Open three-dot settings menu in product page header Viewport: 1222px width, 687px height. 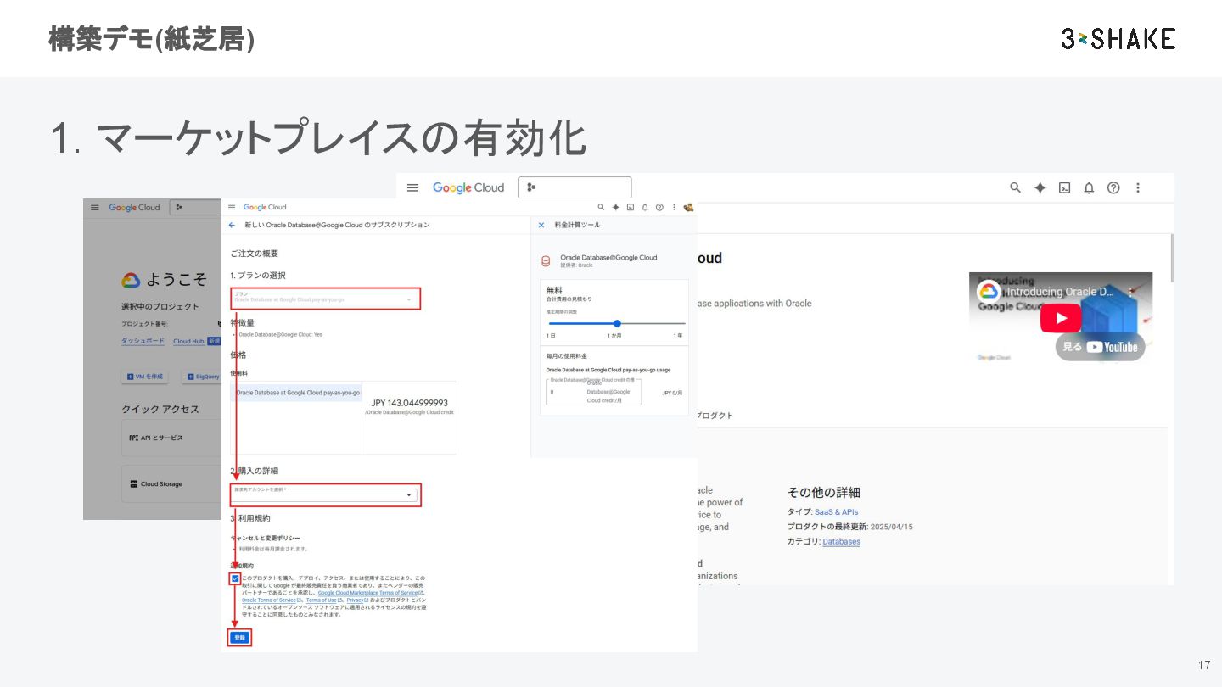pos(1138,187)
